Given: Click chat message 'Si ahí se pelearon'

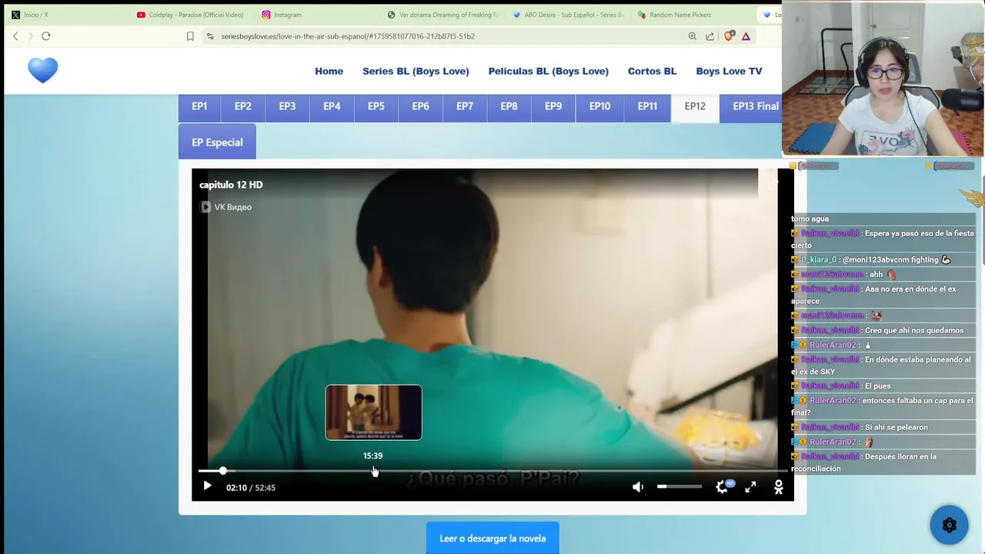Looking at the screenshot, I should [897, 428].
